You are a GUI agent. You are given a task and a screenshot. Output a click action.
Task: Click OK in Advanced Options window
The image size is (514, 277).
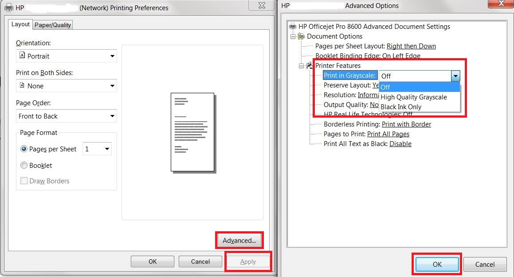click(x=437, y=265)
